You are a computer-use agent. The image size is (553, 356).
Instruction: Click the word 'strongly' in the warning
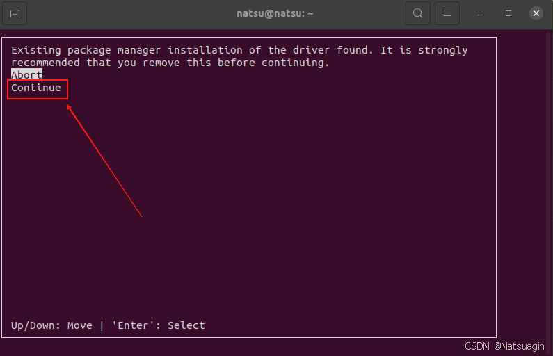(x=443, y=50)
